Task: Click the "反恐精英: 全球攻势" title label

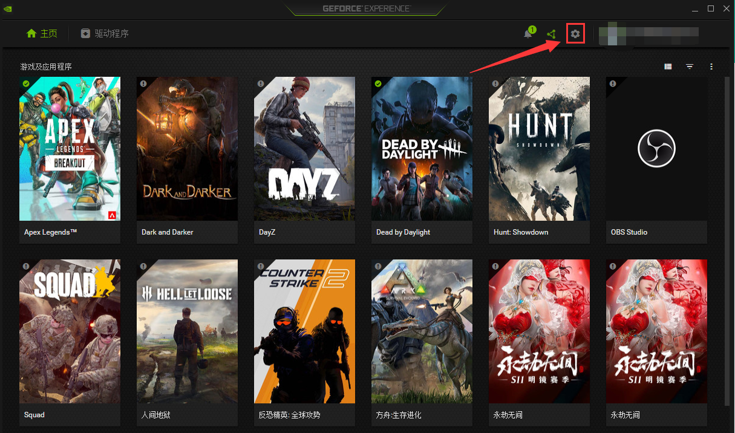Action: tap(290, 415)
